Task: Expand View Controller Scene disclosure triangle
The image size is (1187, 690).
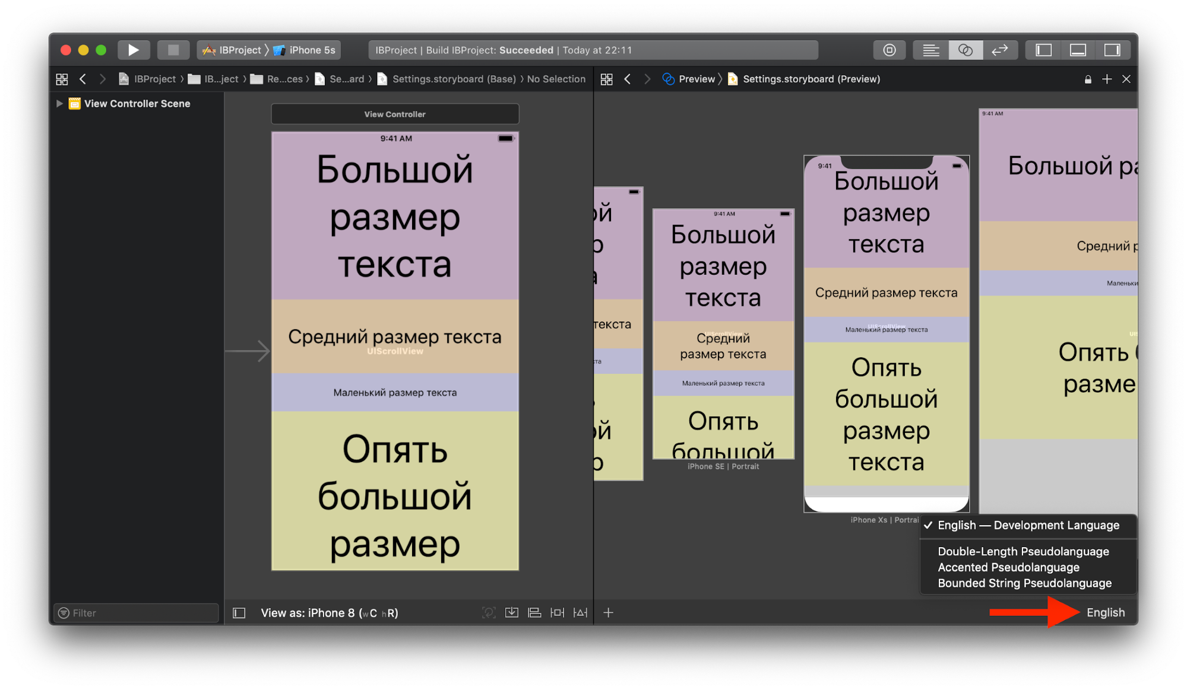Action: click(x=59, y=103)
